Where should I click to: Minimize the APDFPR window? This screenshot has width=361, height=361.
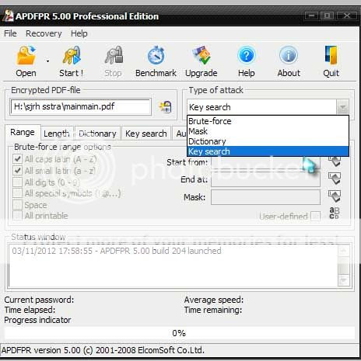point(311,16)
